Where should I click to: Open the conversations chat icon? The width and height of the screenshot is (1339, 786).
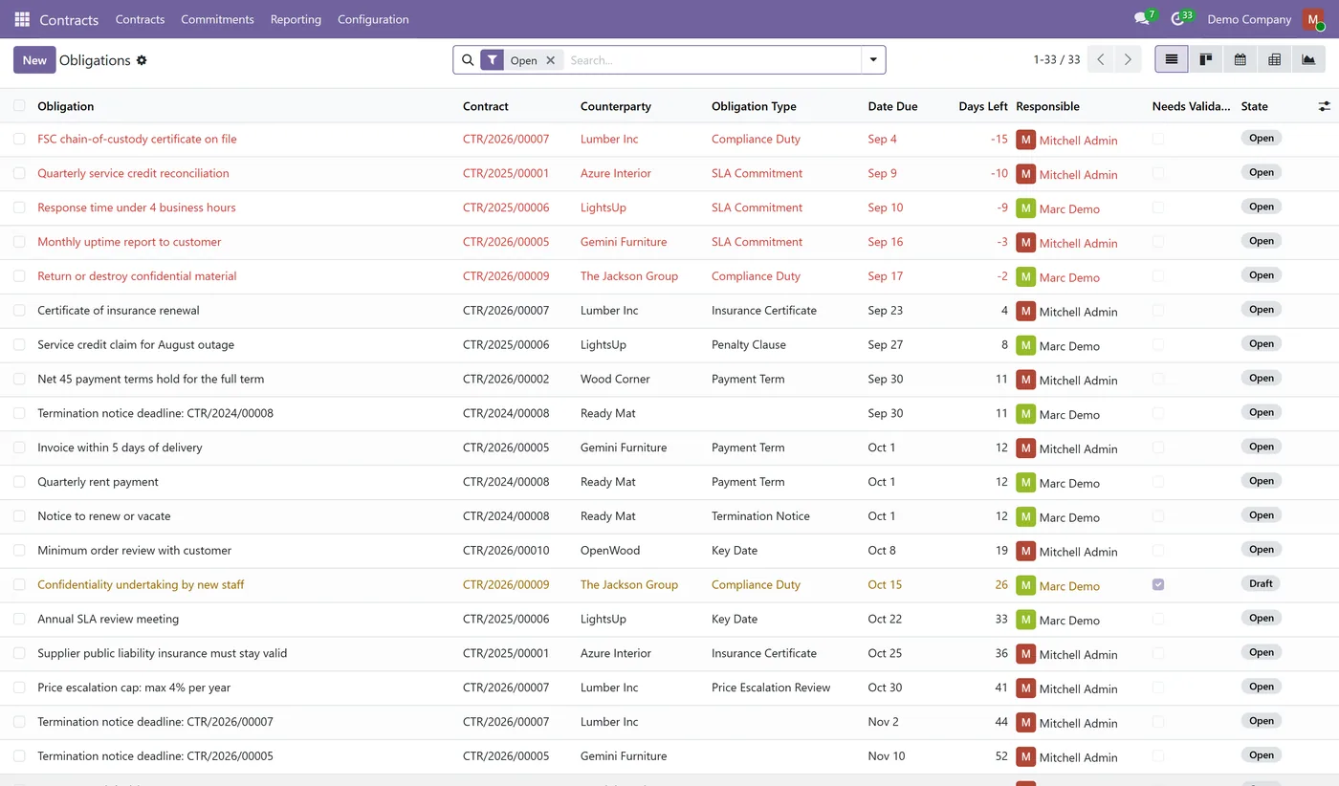(x=1142, y=19)
